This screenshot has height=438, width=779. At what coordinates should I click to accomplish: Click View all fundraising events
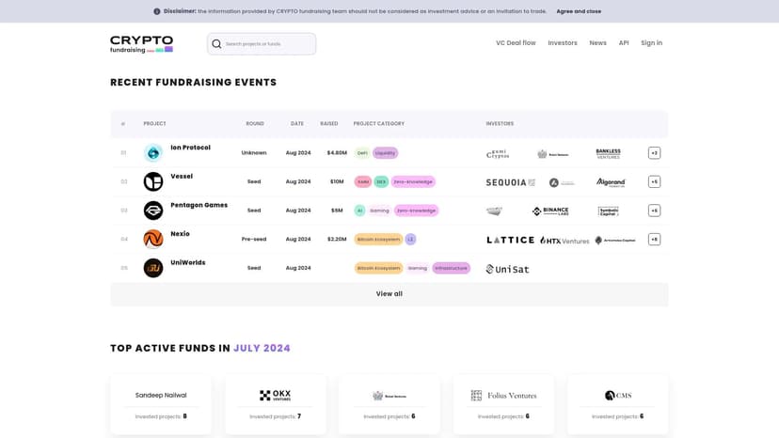click(x=389, y=294)
